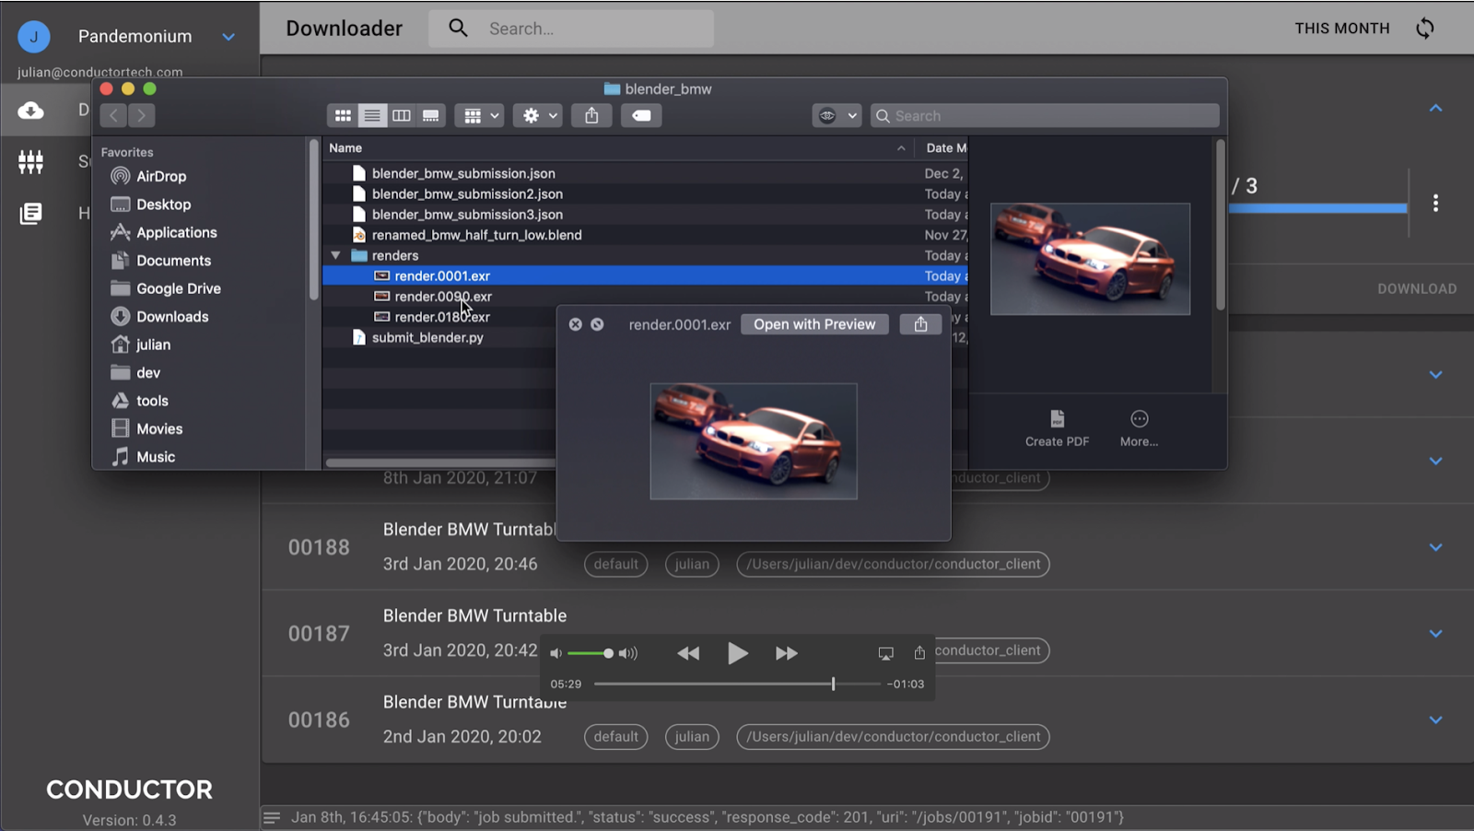Open Finder group-by dropdown
The image size is (1474, 831).
click(x=481, y=115)
